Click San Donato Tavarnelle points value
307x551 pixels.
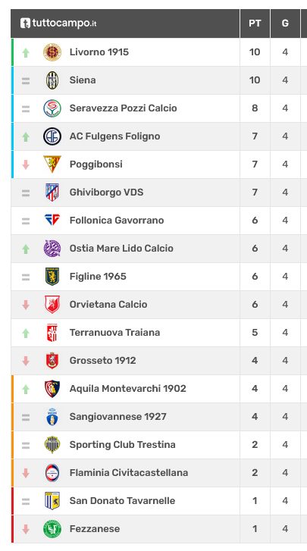[255, 501]
